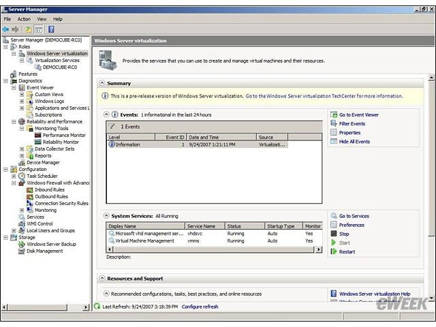Collapse the Configuration tree node

pyautogui.click(x=5, y=170)
